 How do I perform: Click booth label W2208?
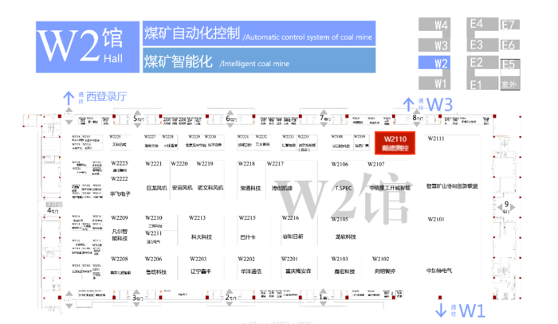[x=120, y=259]
